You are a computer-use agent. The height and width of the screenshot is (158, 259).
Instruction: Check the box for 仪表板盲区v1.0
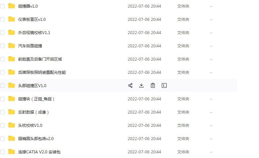2,19
